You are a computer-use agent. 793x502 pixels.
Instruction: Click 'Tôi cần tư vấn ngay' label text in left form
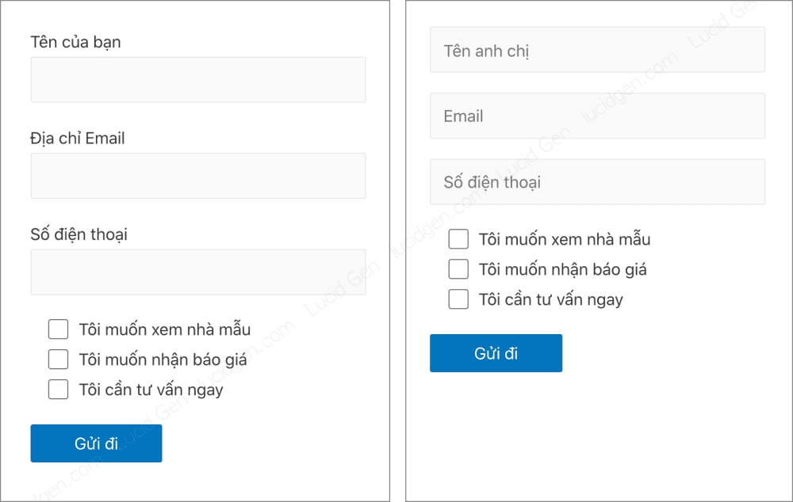[x=151, y=390]
